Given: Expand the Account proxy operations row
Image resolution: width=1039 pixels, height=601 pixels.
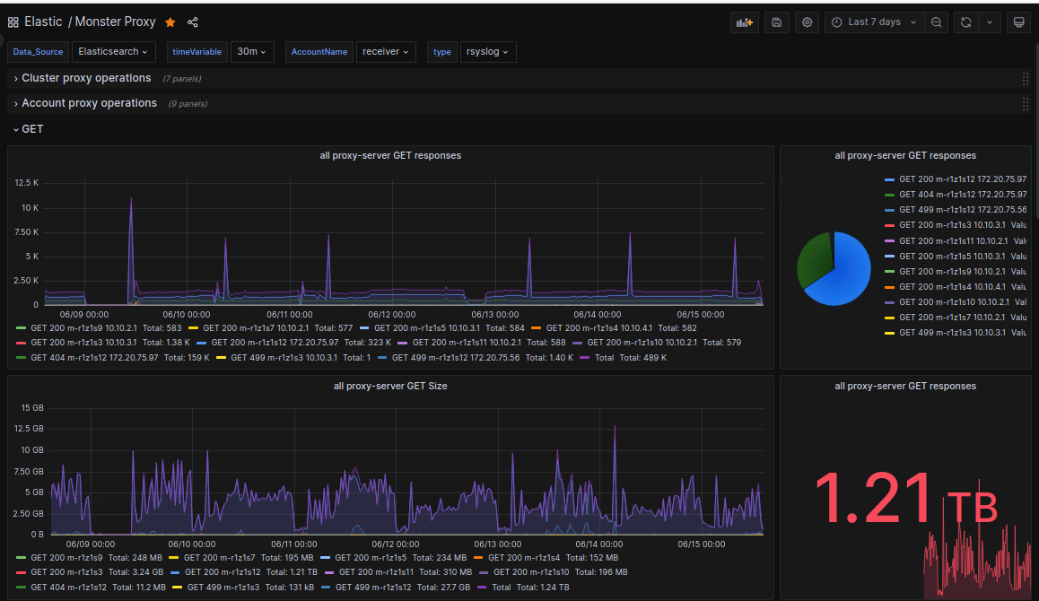Looking at the screenshot, I should (89, 104).
